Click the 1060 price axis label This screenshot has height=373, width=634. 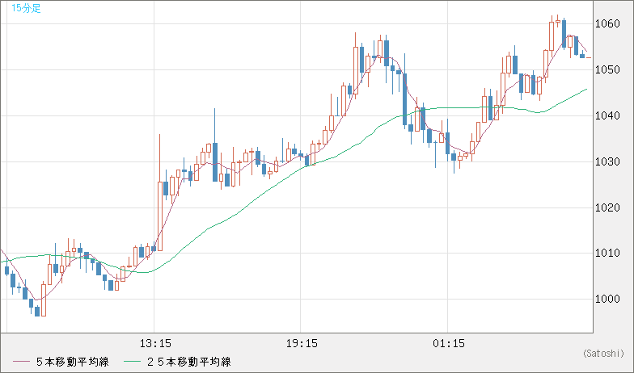607,24
